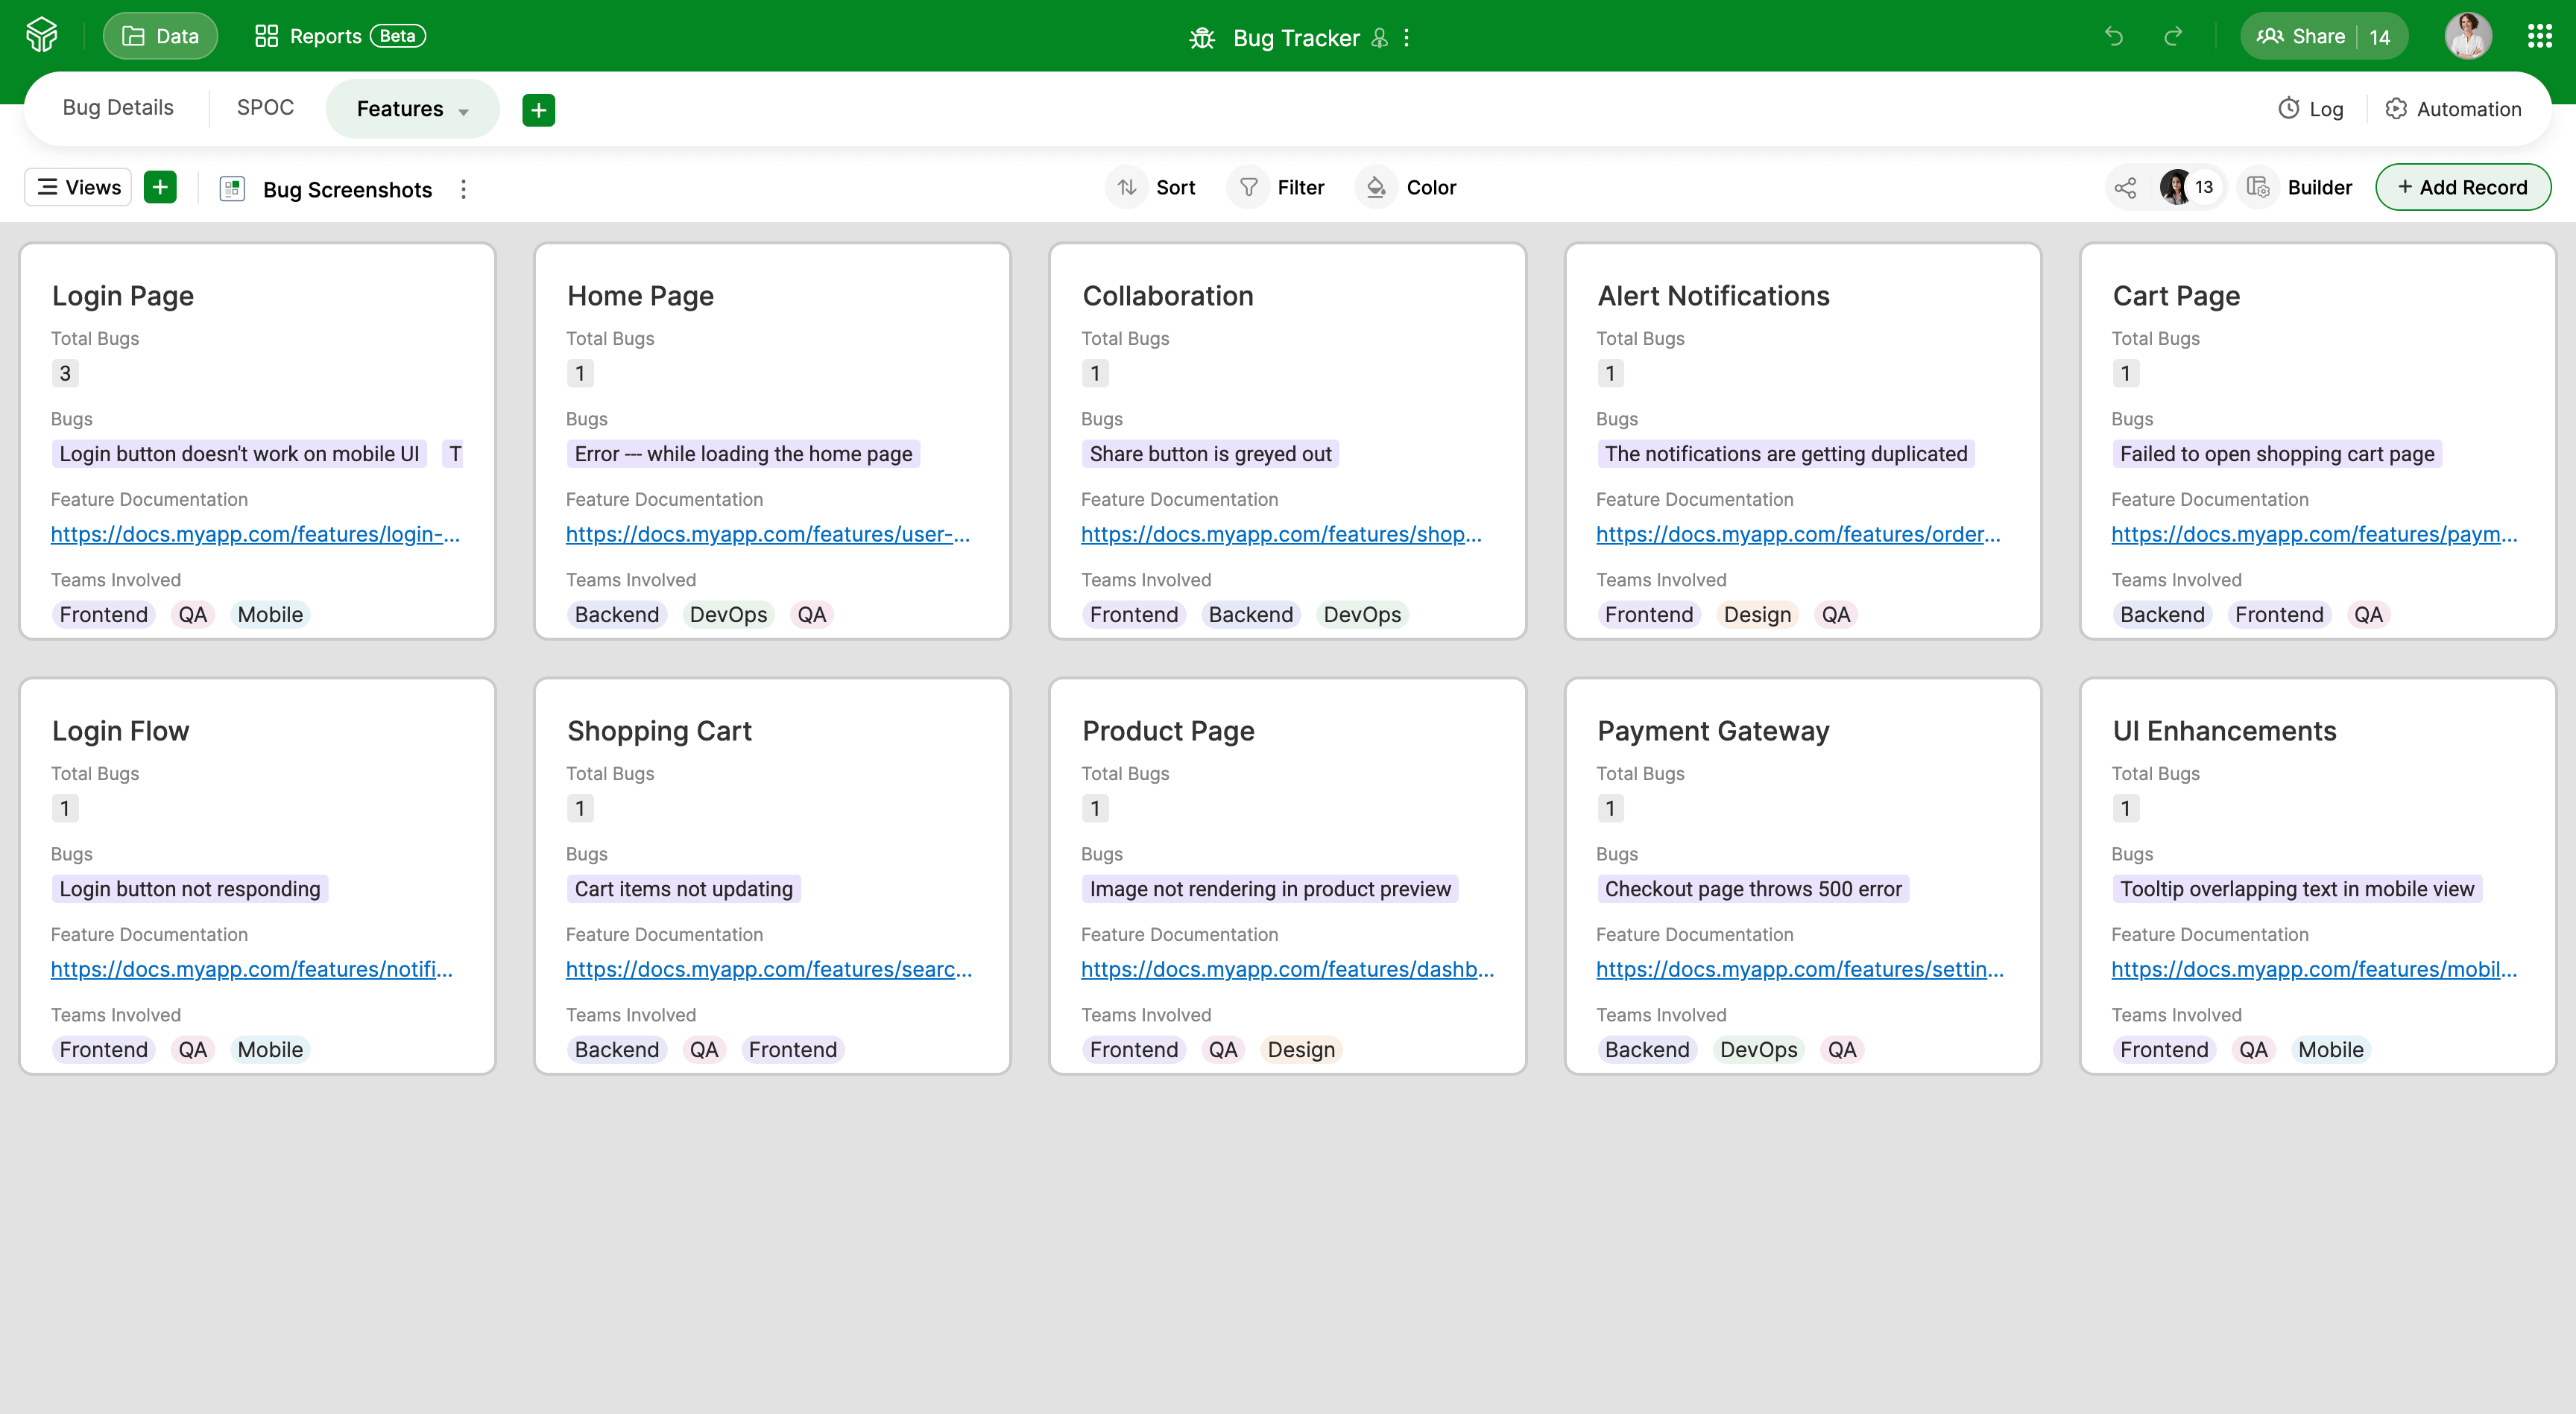Switch to the SPOC tab
The width and height of the screenshot is (2576, 1414).
coord(265,108)
